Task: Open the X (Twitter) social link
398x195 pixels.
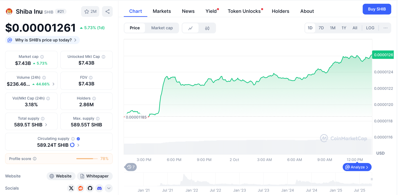Action: point(71,188)
